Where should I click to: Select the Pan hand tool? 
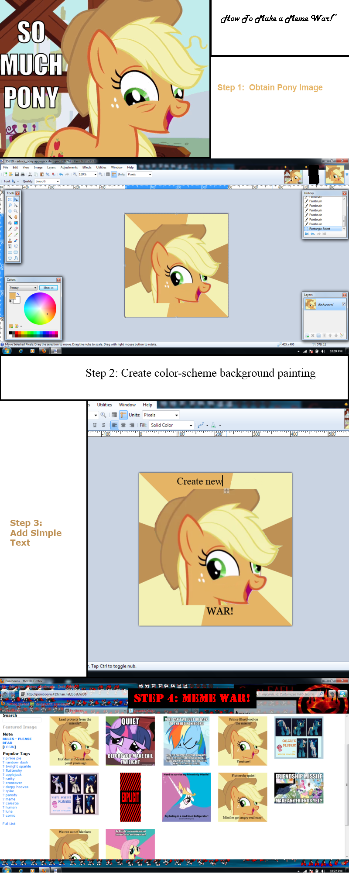tap(16, 217)
